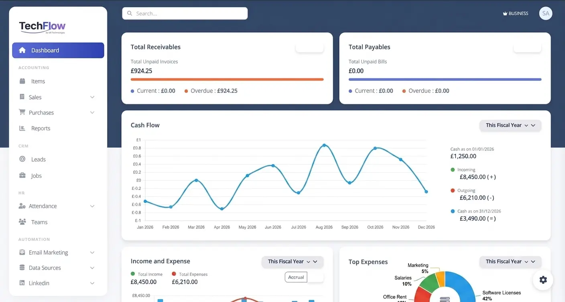Open the SA user avatar
This screenshot has width=565, height=302.
pos(546,13)
